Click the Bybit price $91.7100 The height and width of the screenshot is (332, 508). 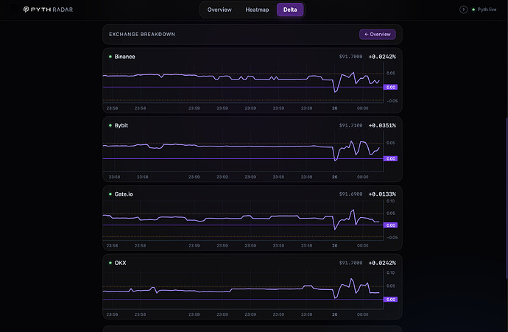(350, 125)
